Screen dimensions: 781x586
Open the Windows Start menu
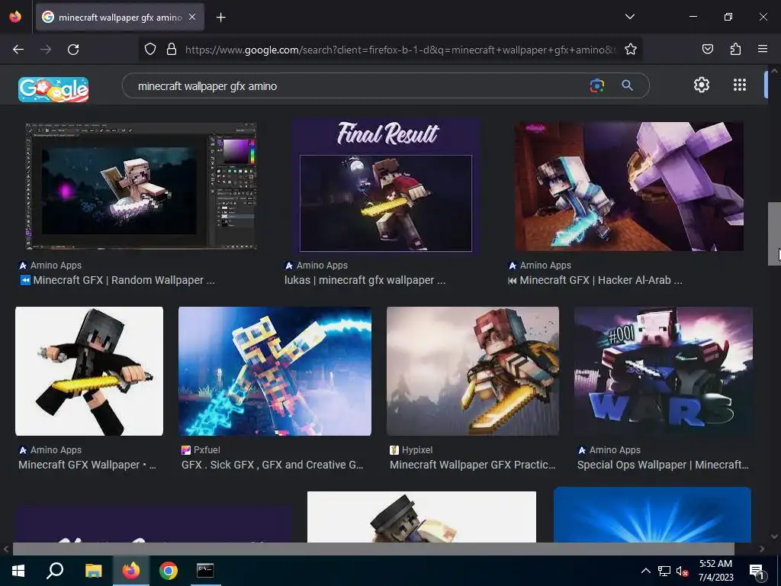(x=18, y=571)
